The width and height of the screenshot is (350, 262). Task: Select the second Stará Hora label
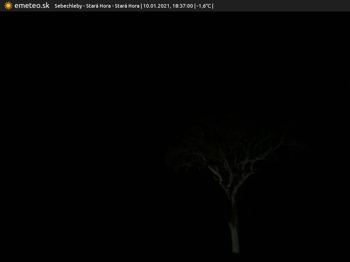(x=127, y=6)
